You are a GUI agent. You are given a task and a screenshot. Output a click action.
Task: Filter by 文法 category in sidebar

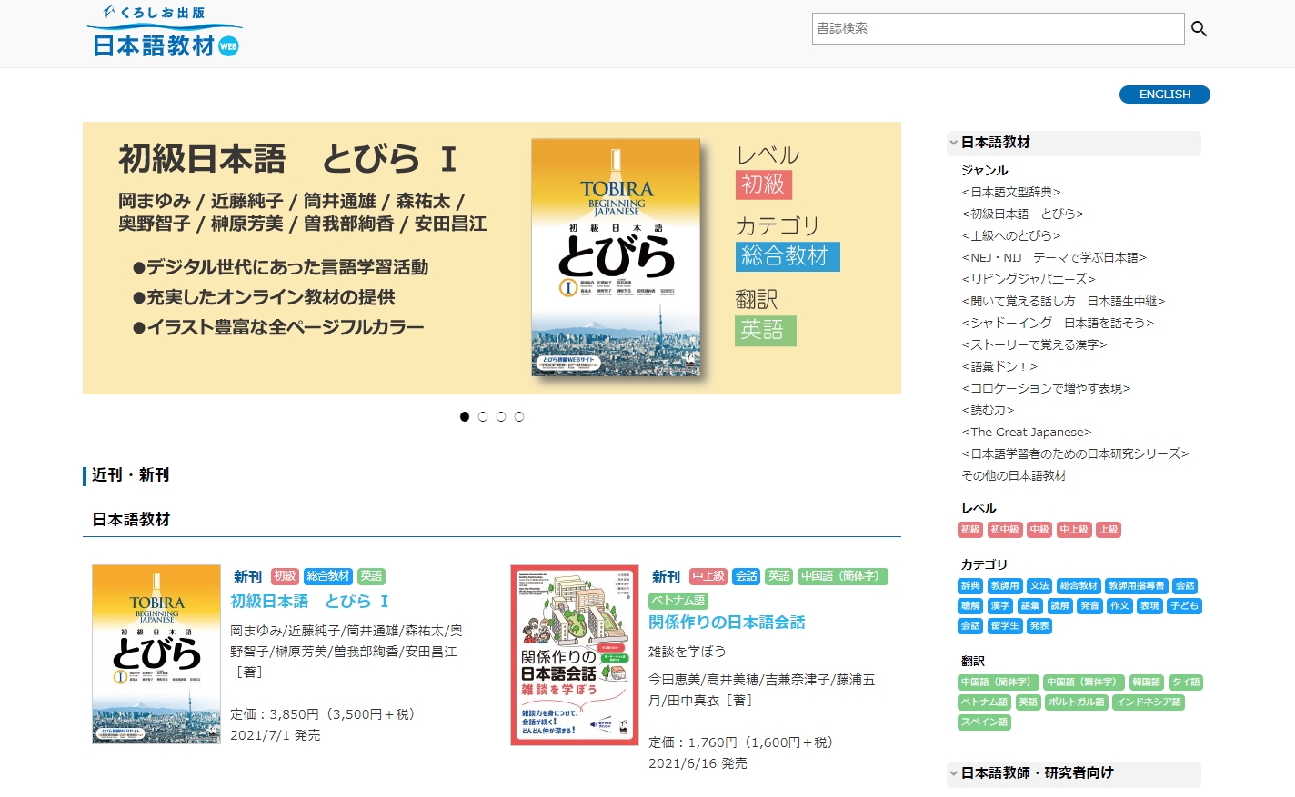(x=1039, y=586)
